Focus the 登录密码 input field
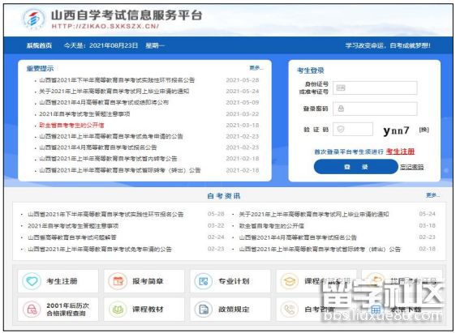The height and width of the screenshot is (333, 456). (375, 109)
